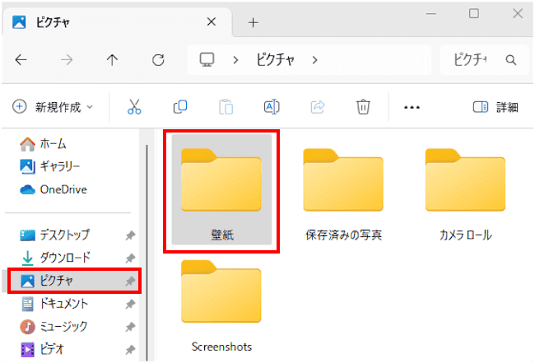
Task: Click pin icon next to ピクチャ
Action: click(x=130, y=282)
